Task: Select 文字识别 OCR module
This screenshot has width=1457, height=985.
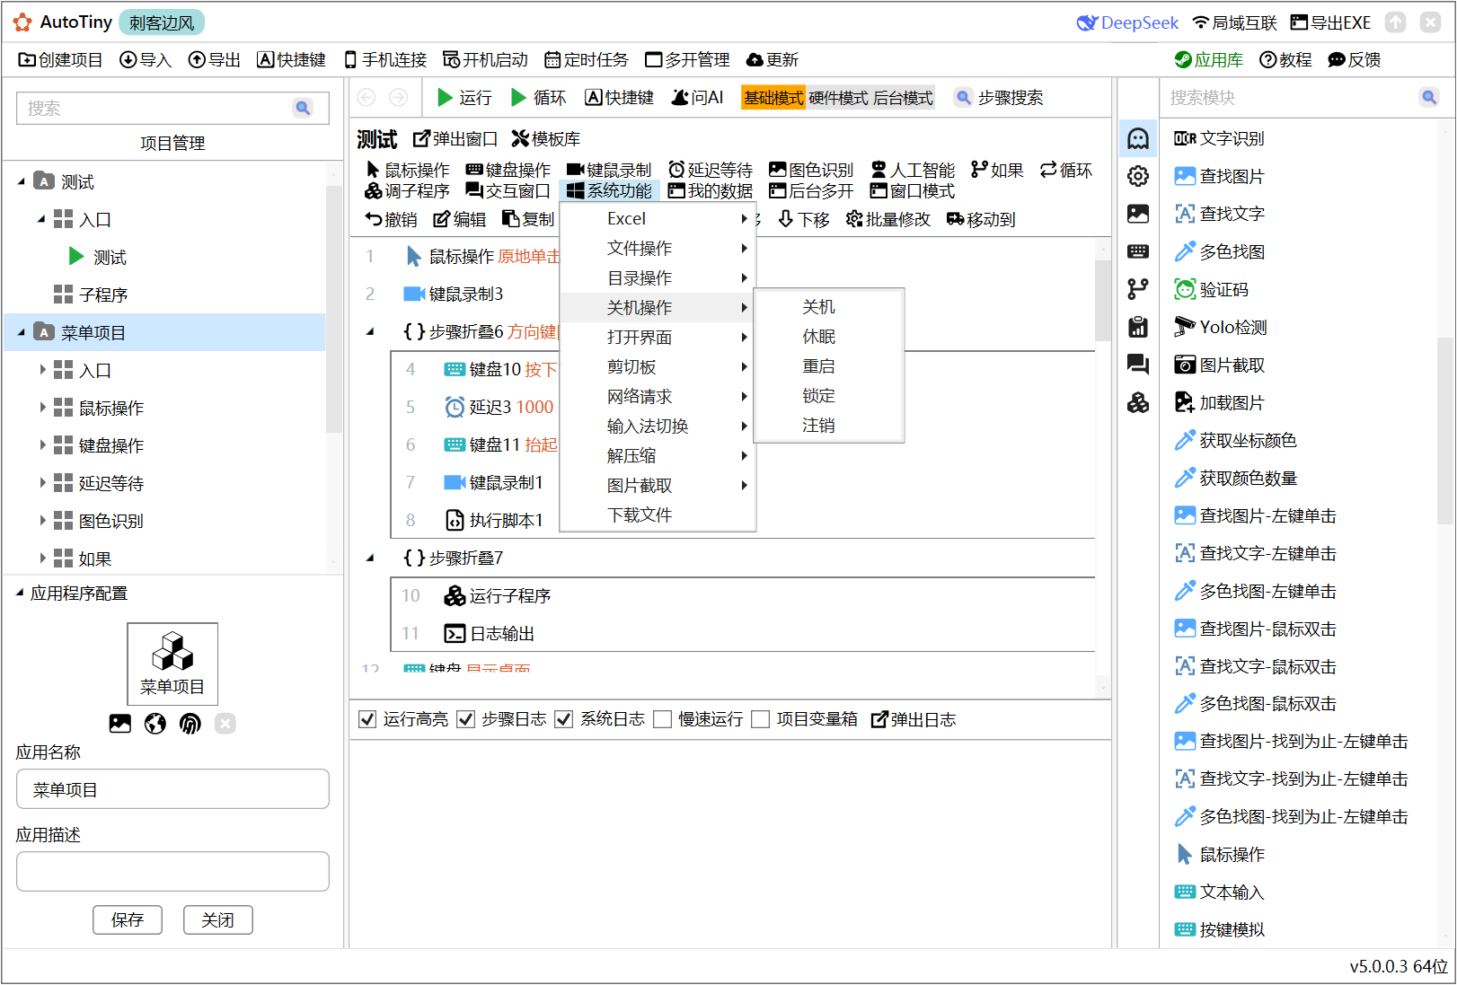Action: [1219, 138]
